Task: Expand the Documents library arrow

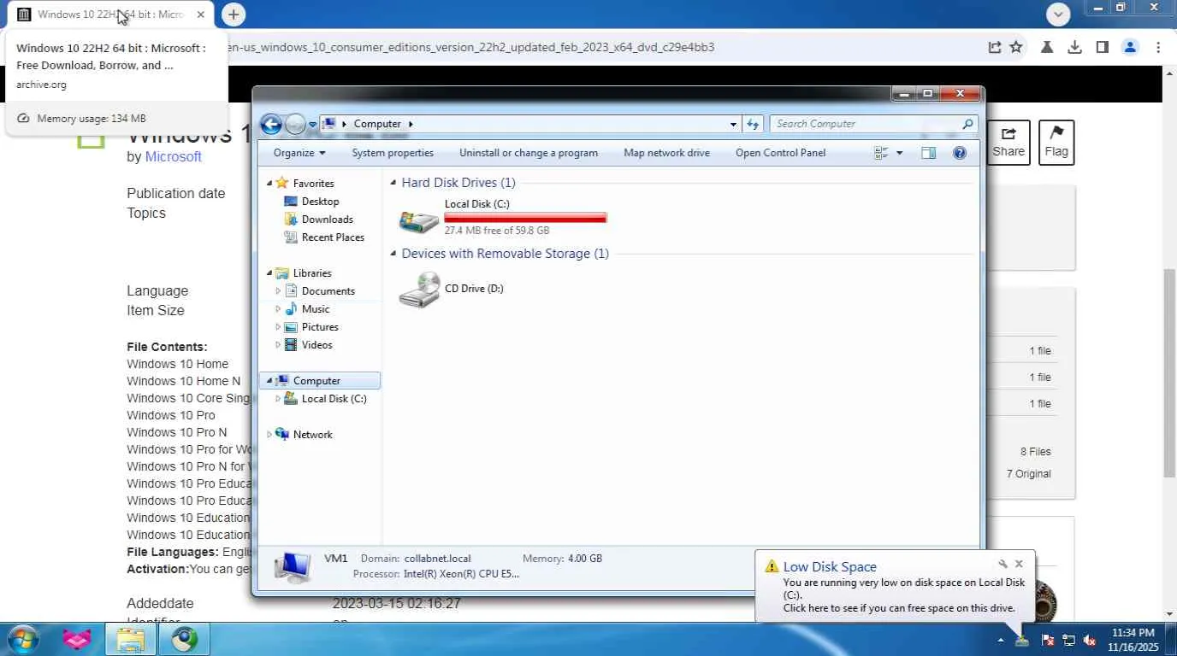Action: 278,291
